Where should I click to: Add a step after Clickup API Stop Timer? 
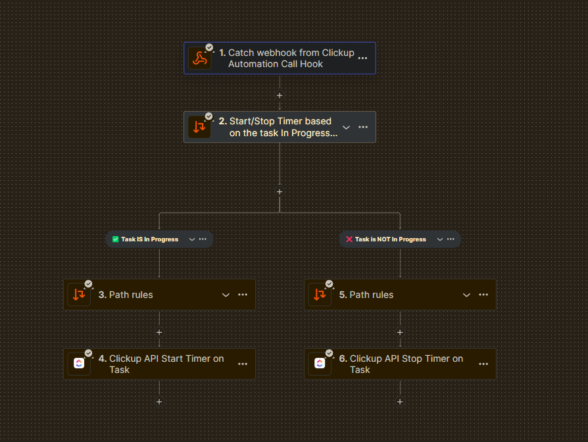(400, 402)
